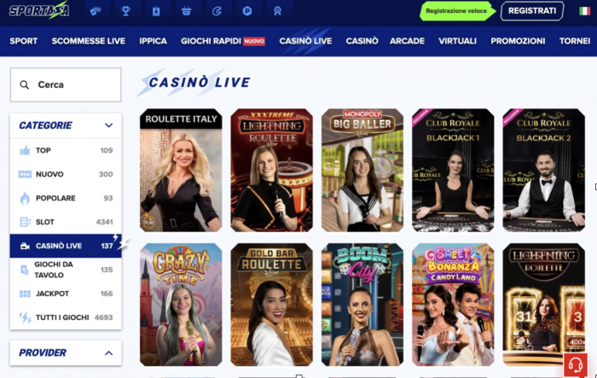
Task: Open the shopping basket icon
Action: pos(186,11)
